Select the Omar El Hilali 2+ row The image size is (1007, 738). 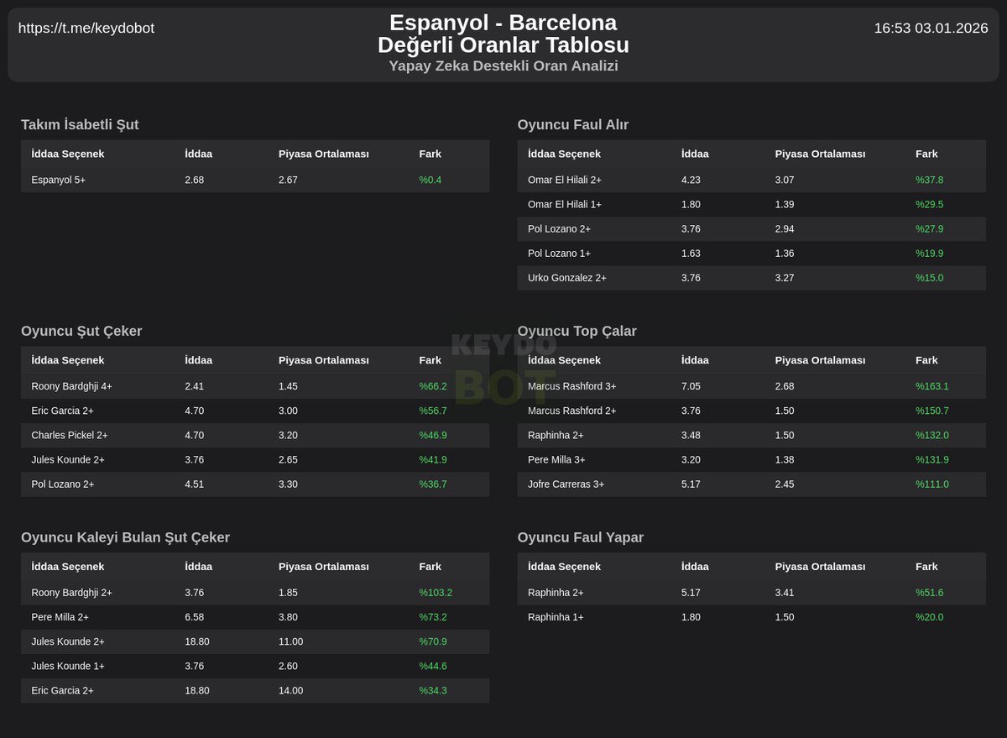752,180
